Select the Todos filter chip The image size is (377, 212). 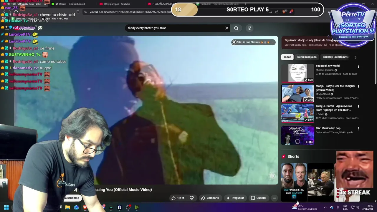(x=287, y=57)
